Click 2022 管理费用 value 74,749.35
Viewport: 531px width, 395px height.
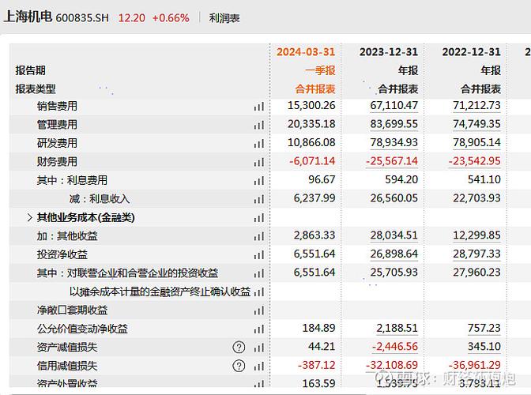(x=476, y=124)
